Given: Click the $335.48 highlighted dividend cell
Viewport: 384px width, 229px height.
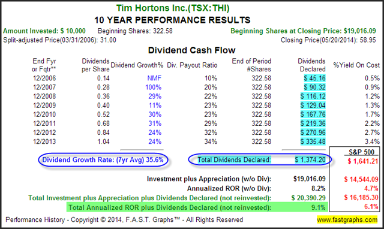Looking at the screenshot, I should [313, 141].
